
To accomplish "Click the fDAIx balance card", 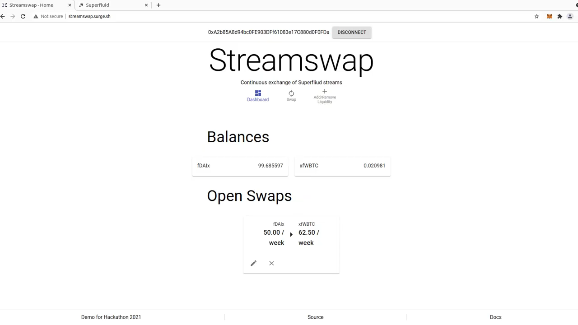I will click(x=240, y=166).
